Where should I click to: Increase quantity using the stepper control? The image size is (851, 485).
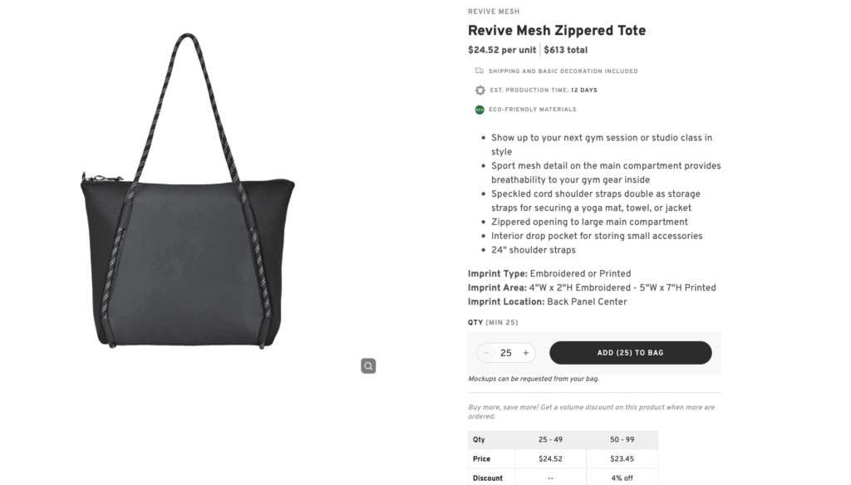pyautogui.click(x=525, y=352)
